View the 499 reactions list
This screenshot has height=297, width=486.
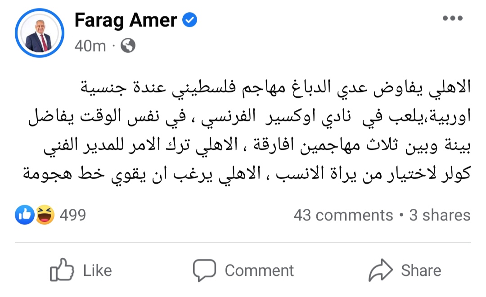point(73,215)
